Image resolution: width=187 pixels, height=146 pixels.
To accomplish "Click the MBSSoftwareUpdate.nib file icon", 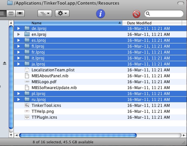I will pos(27,87).
